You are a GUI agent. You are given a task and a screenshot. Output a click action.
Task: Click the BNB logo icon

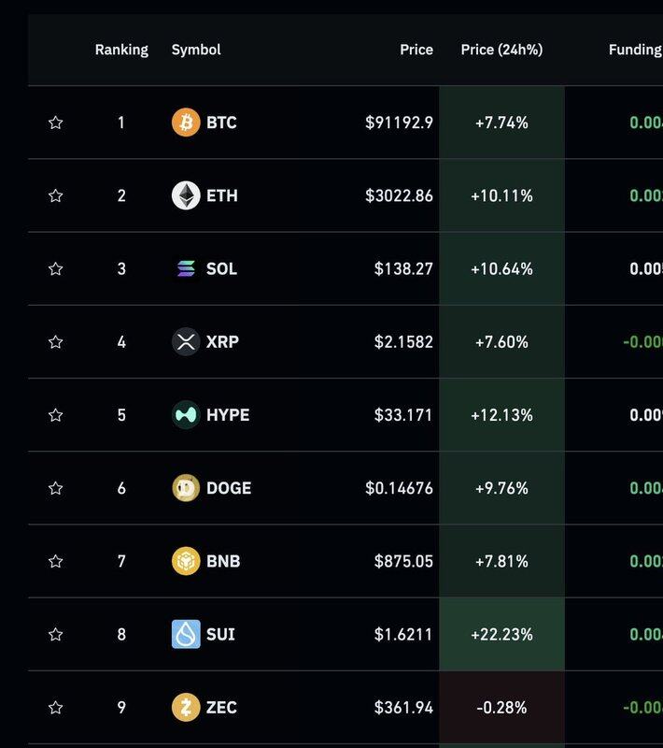pos(186,561)
